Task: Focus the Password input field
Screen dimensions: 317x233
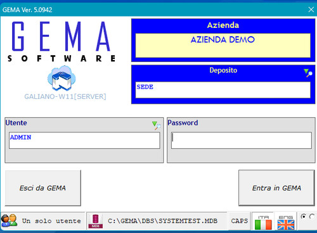Action: click(242, 141)
